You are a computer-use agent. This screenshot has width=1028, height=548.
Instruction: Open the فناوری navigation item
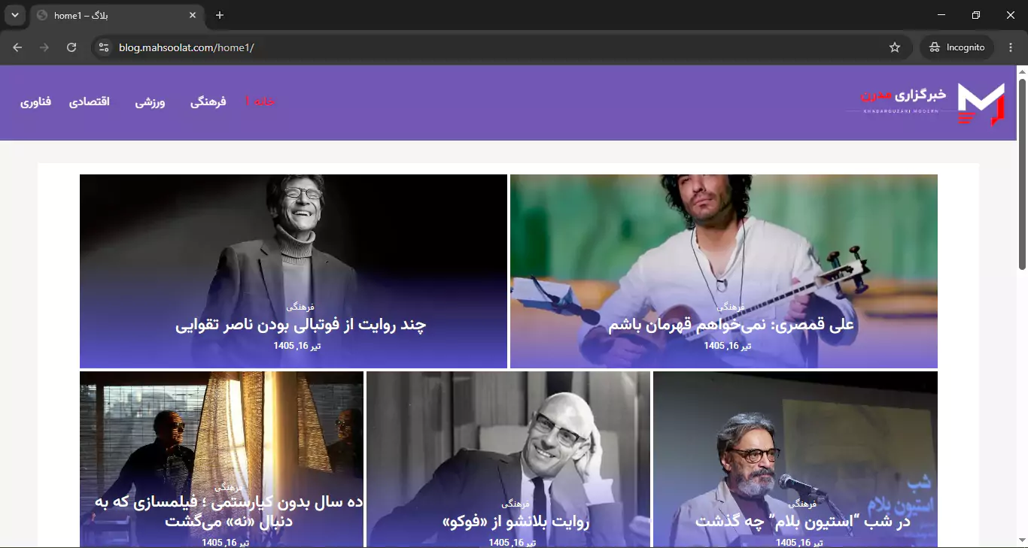pyautogui.click(x=35, y=101)
